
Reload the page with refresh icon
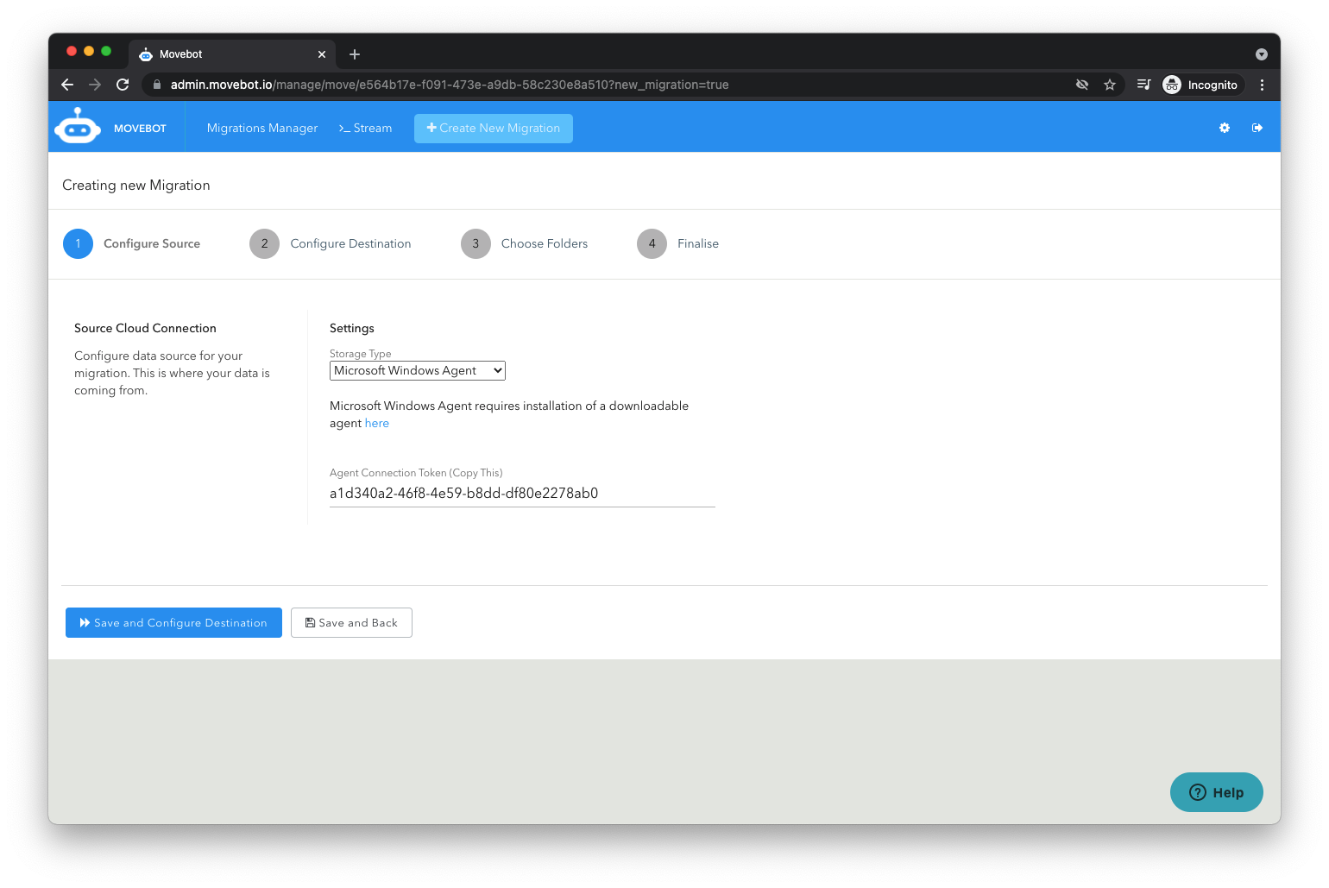123,85
